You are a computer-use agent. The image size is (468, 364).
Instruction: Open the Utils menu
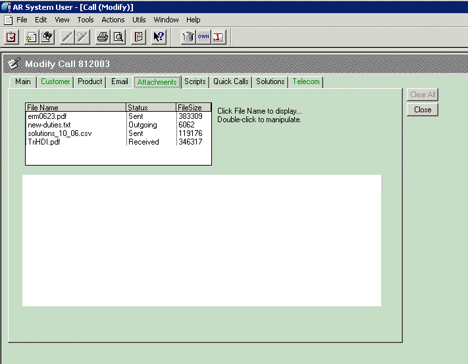[139, 20]
